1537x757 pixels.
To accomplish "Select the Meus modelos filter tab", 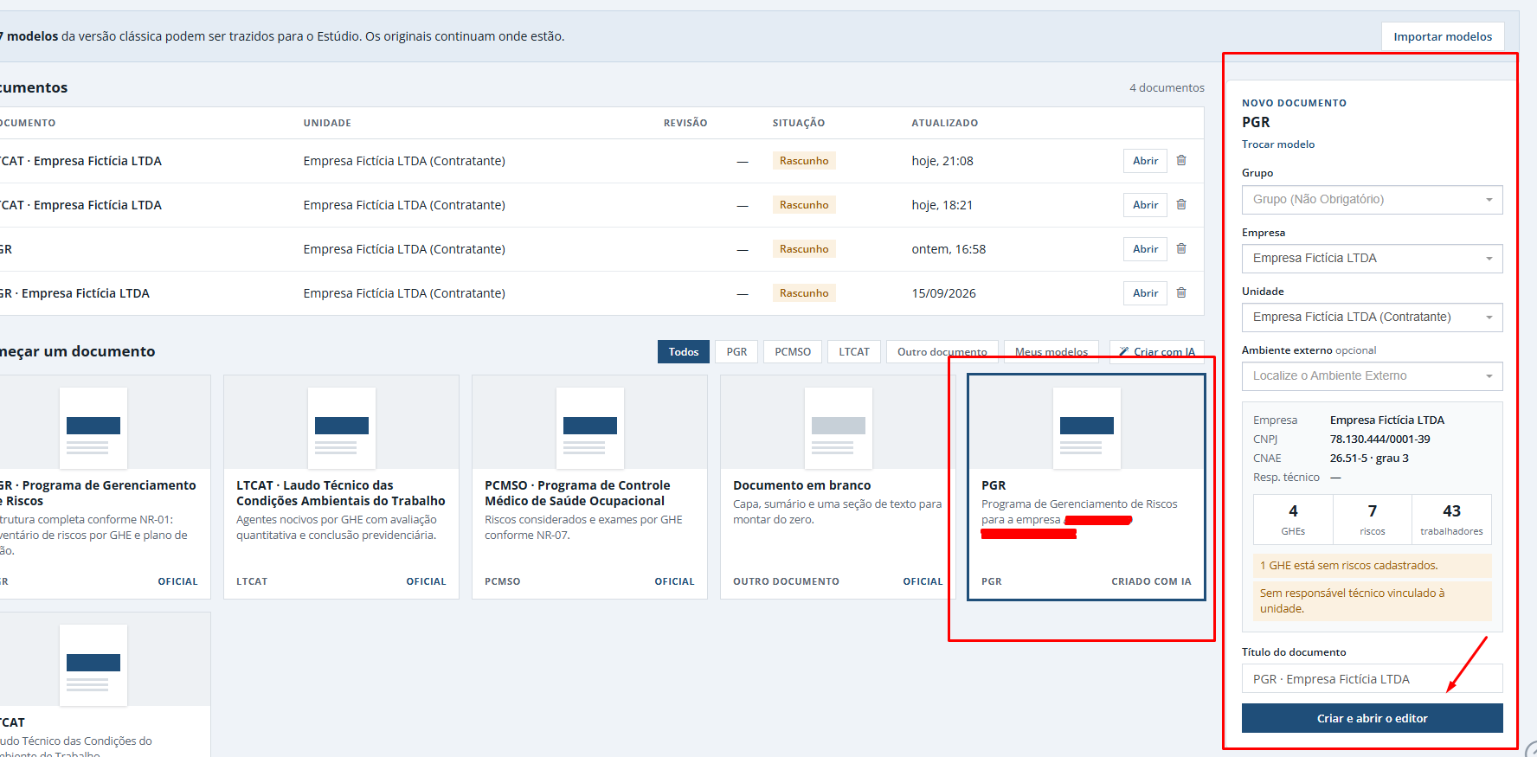I will (x=1051, y=351).
